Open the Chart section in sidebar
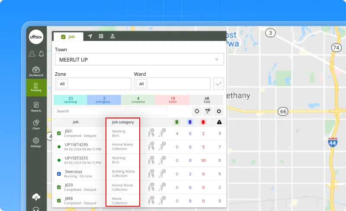346x211 pixels. click(x=36, y=124)
